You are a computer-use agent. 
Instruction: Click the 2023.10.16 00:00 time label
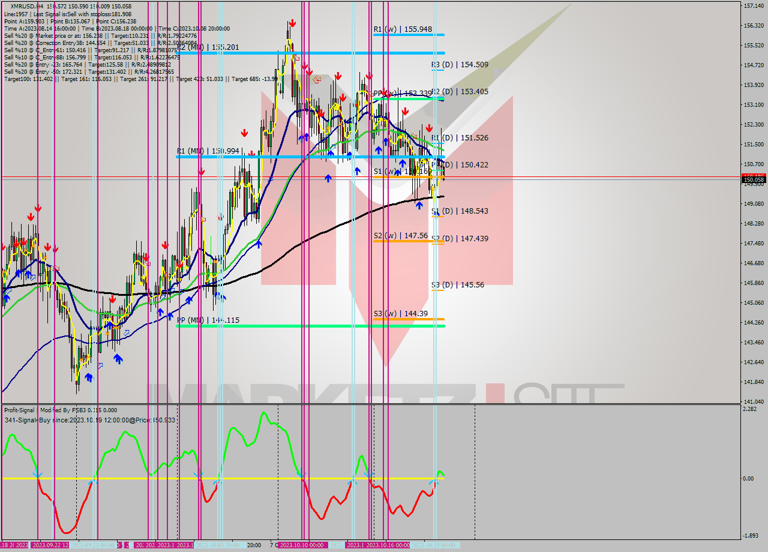click(x=388, y=545)
